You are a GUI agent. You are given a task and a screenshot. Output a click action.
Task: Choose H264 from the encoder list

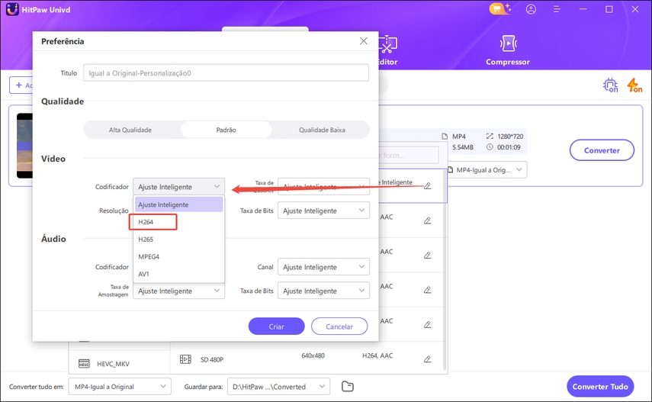point(153,222)
